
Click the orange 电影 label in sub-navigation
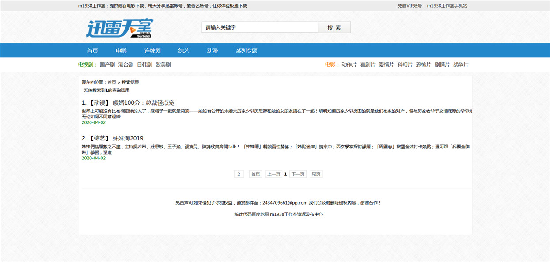(332, 65)
